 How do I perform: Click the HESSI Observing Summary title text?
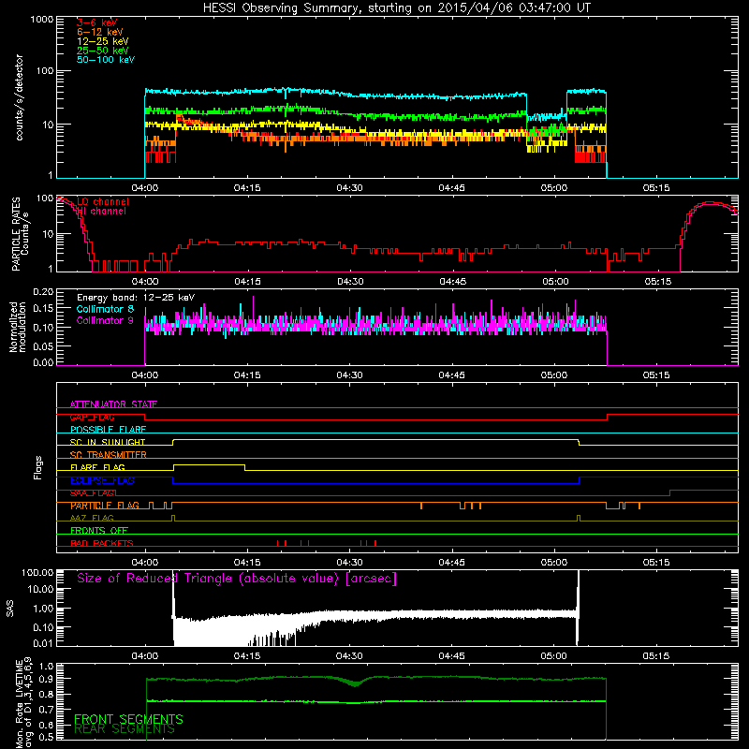pos(396,8)
